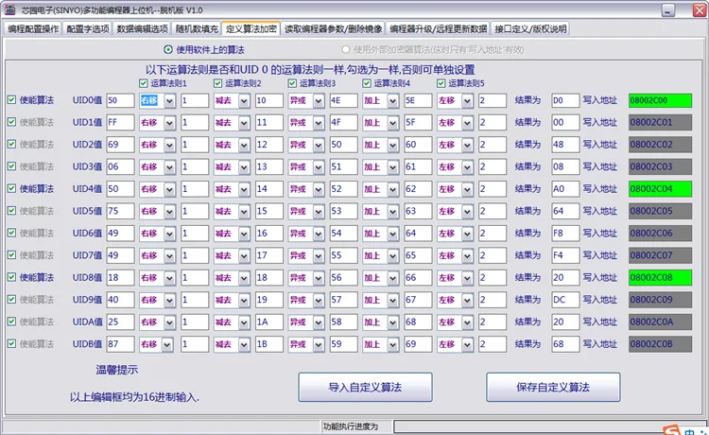Open the 加上 dropdown in UID0 row
709x435 pixels.
coord(393,101)
